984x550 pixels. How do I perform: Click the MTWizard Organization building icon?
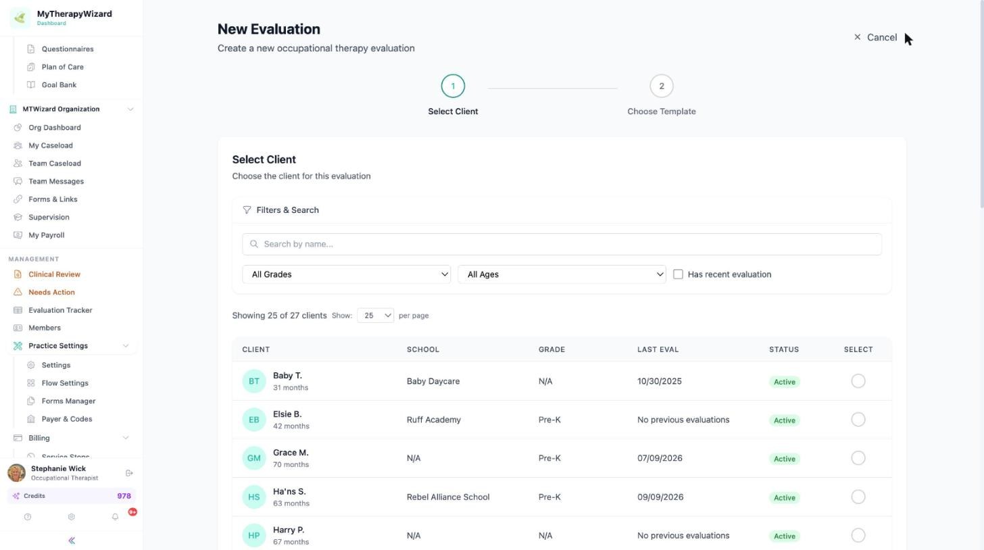(x=13, y=109)
